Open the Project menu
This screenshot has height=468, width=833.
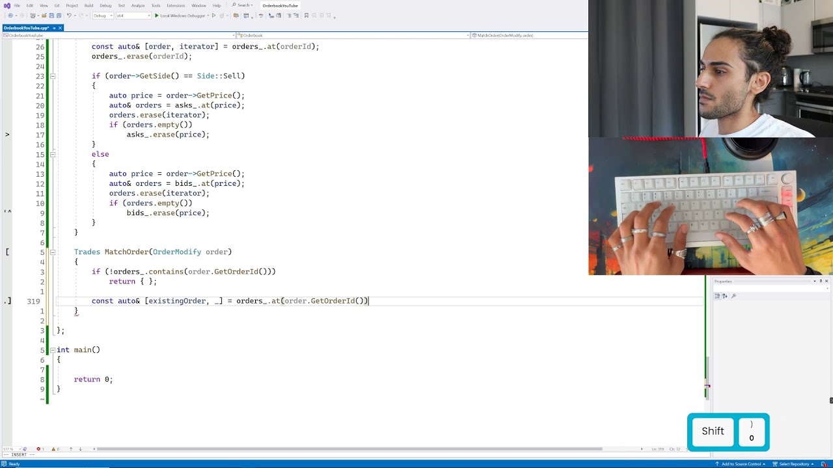coord(72,5)
